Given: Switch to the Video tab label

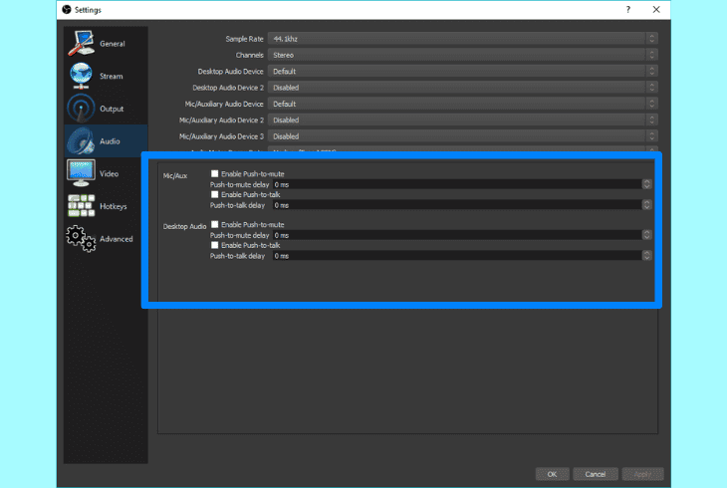Looking at the screenshot, I should pos(109,173).
